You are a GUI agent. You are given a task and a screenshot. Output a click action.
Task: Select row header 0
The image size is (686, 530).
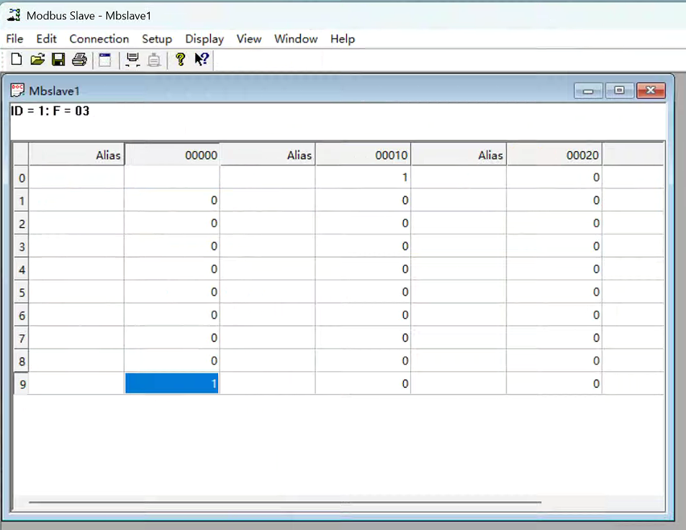click(x=22, y=178)
